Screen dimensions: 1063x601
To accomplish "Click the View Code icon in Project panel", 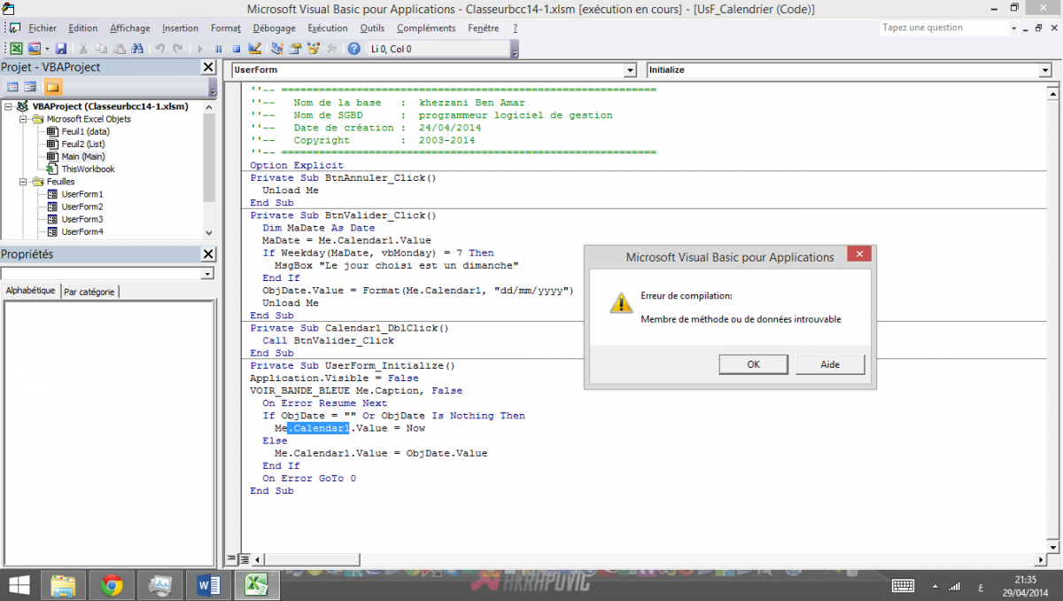I will click(x=12, y=87).
